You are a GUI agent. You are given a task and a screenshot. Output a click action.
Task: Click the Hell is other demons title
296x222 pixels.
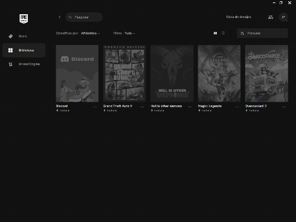tap(166, 106)
